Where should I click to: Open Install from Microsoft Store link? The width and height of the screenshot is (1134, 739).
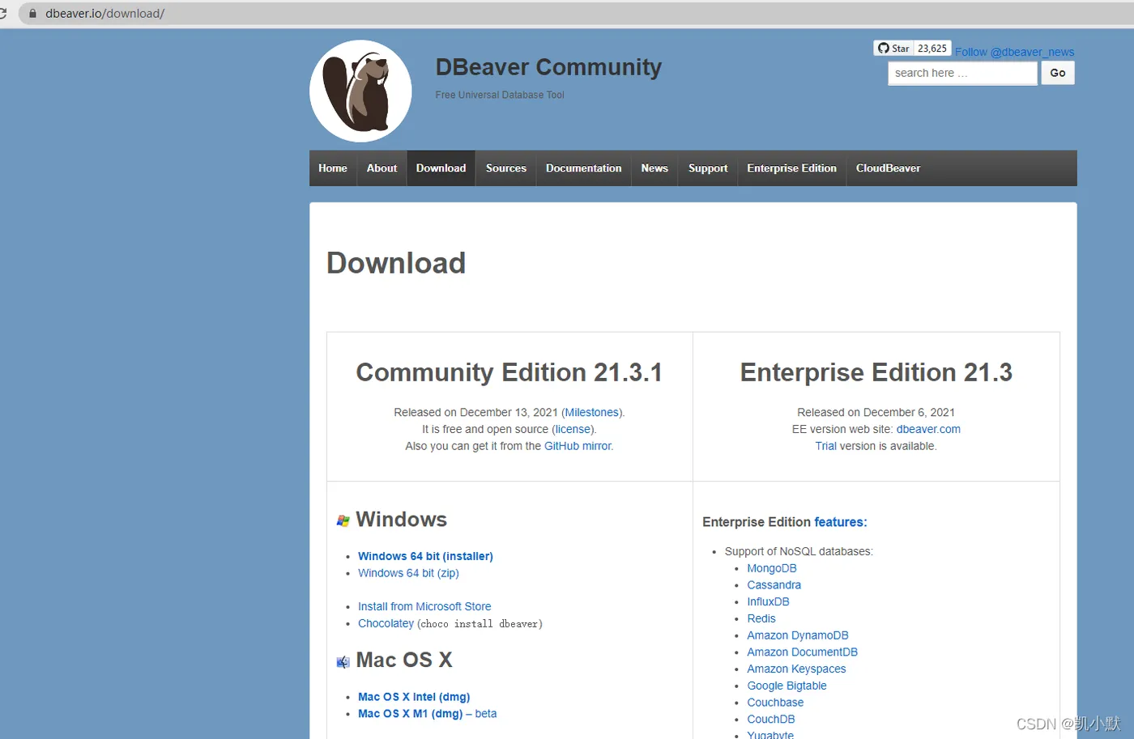click(x=424, y=606)
